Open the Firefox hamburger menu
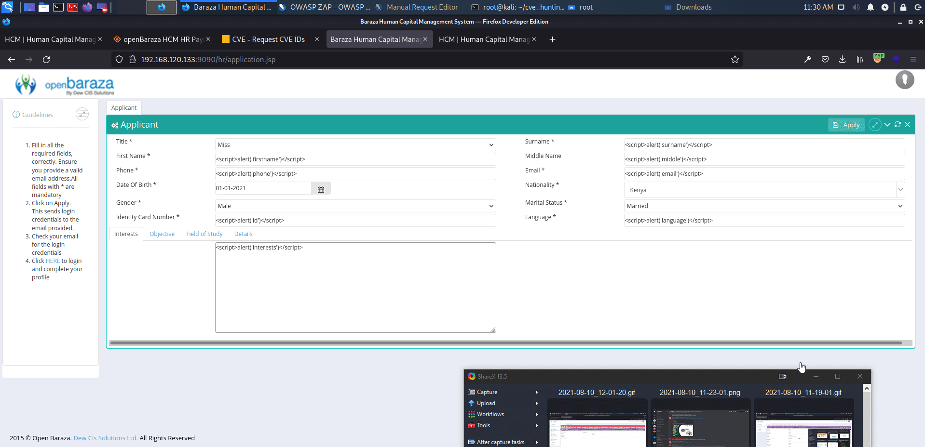This screenshot has height=447, width=925. [913, 60]
